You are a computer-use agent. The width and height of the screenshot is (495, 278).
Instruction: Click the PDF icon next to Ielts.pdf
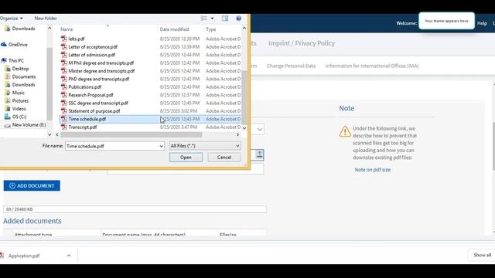tap(64, 39)
